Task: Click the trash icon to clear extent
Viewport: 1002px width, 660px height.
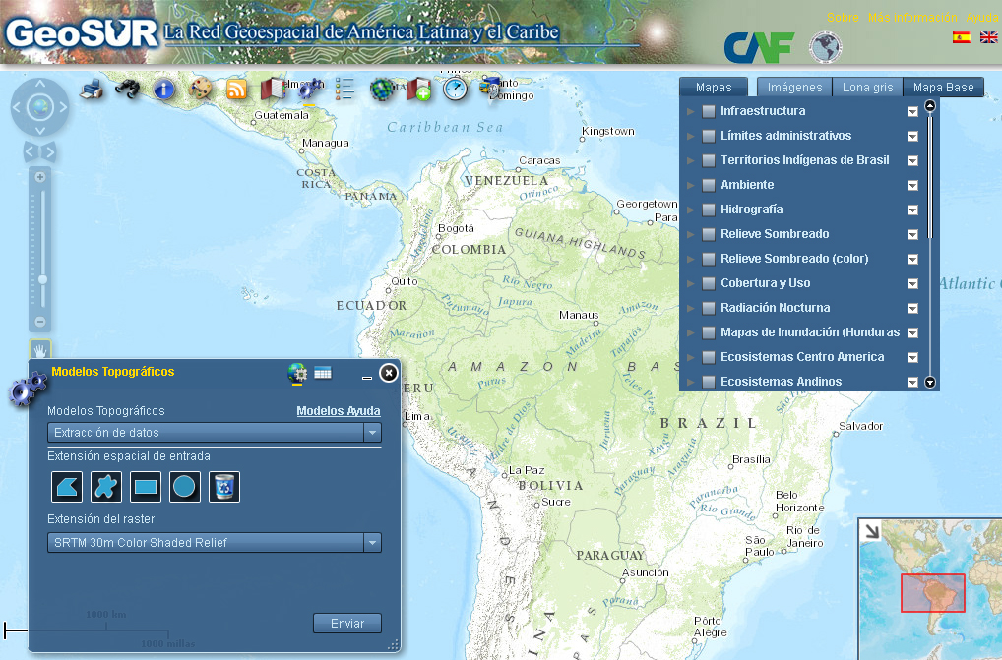Action: coord(223,486)
